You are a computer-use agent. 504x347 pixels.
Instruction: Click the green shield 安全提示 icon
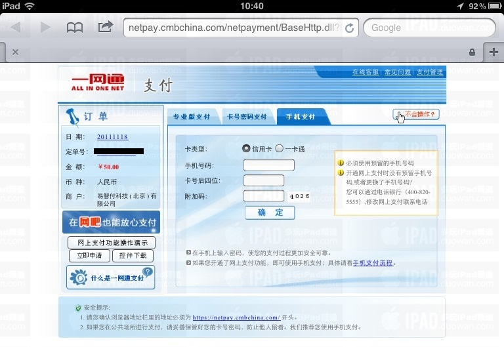(78, 308)
